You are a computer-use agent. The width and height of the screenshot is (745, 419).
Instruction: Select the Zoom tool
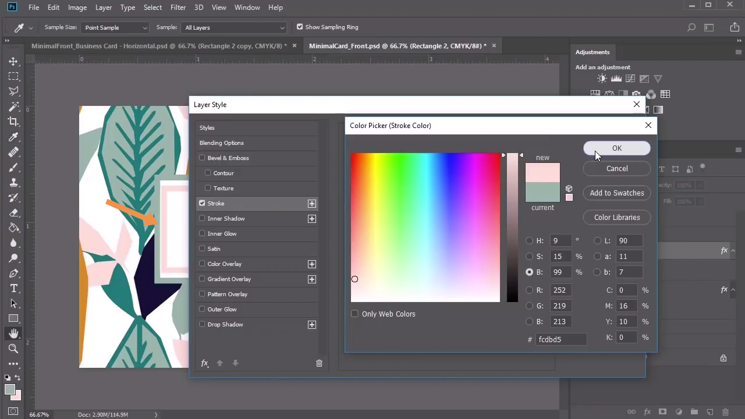click(x=13, y=349)
